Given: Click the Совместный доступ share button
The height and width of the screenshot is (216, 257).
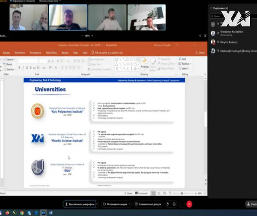Looking at the screenshot, I should (x=148, y=204).
